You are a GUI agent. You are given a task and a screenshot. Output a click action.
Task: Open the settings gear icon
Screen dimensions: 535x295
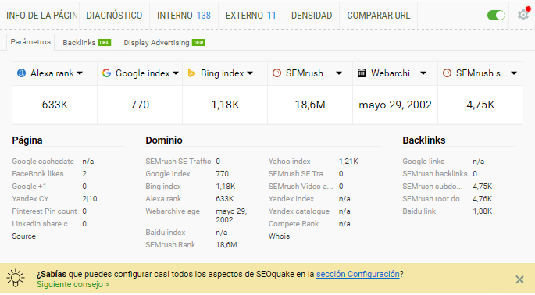523,15
